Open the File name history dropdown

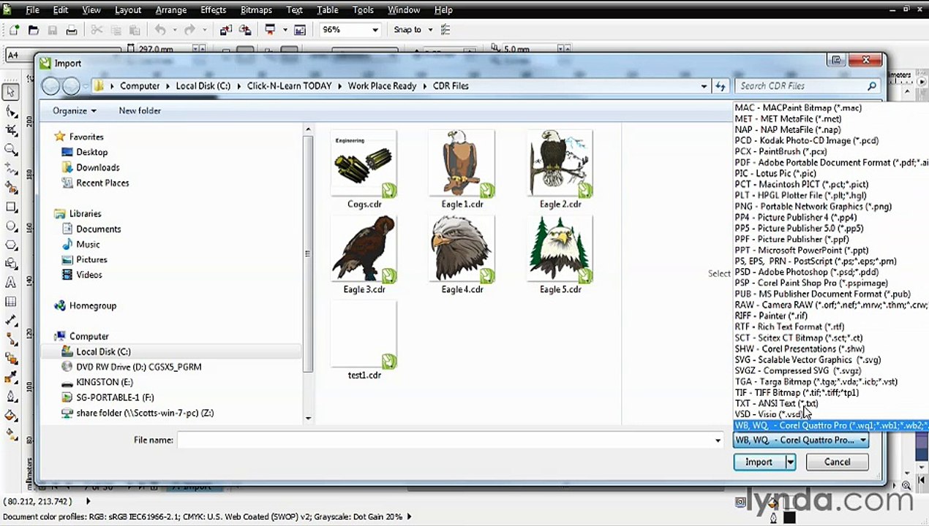coord(718,441)
